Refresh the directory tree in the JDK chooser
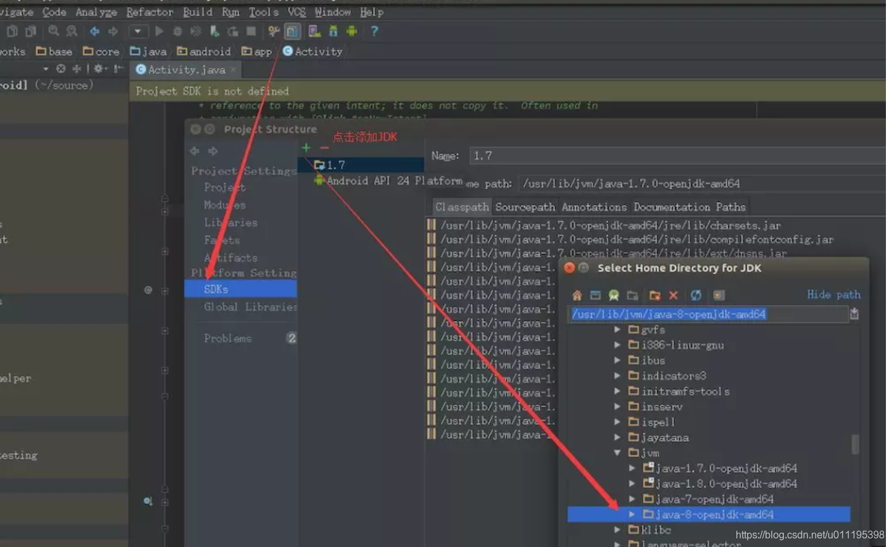Screen dimensions: 891x547 pos(696,295)
